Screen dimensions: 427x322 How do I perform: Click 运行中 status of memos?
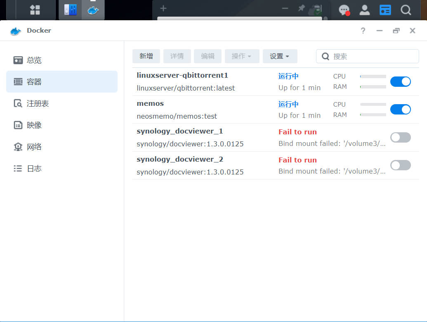pyautogui.click(x=288, y=104)
